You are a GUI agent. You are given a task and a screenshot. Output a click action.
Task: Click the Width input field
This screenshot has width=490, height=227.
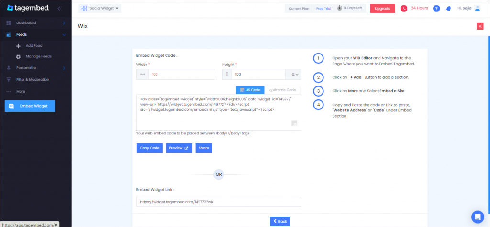pos(182,75)
